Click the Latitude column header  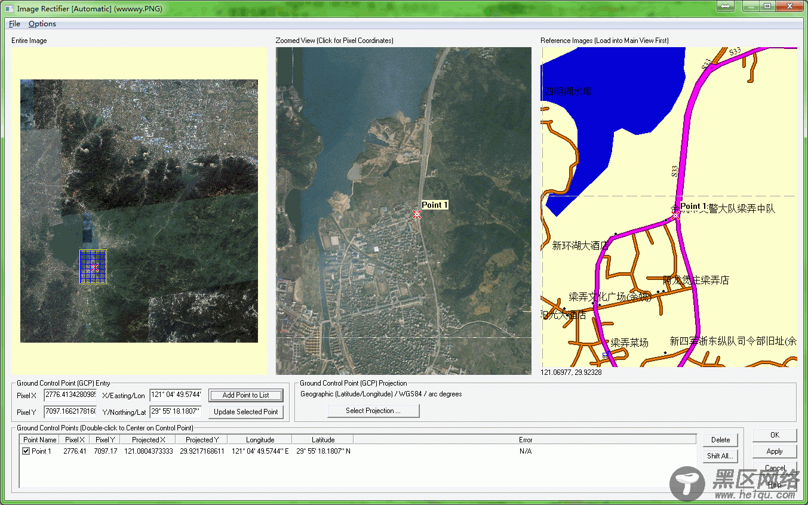(x=323, y=440)
